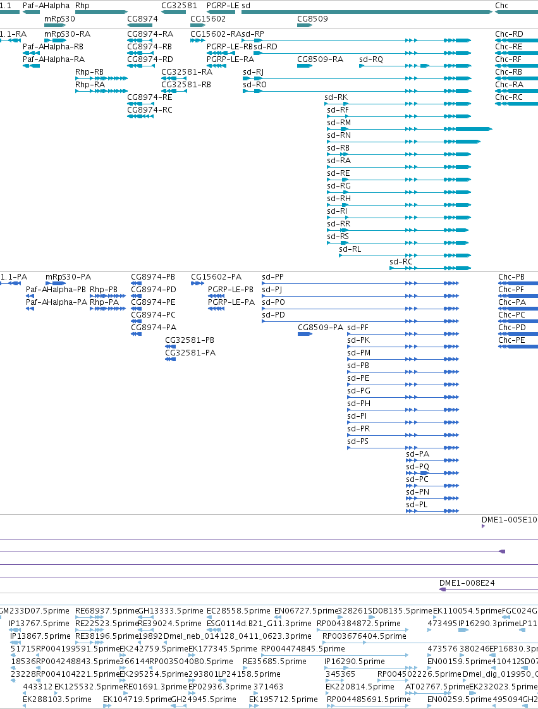Image resolution: width=538 pixels, height=709 pixels.
Task: Open the CG32581 gene entry
Action: click(179, 6)
